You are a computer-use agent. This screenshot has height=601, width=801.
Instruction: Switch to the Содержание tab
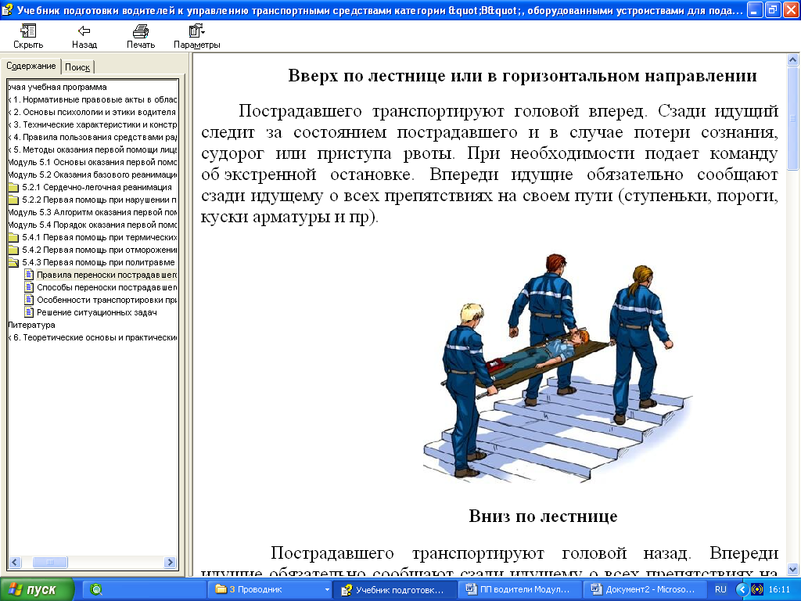(x=31, y=66)
